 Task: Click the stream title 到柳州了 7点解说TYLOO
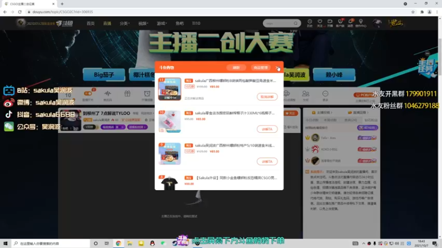pyautogui.click(x=106, y=113)
